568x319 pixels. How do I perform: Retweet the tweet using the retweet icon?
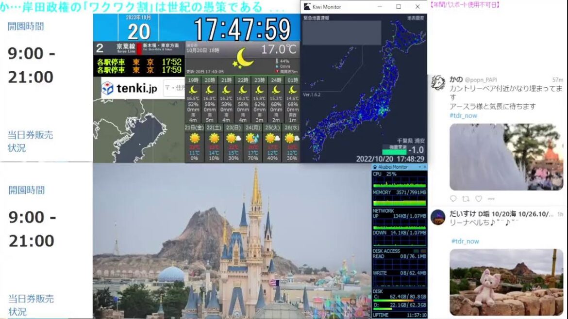[466, 199]
